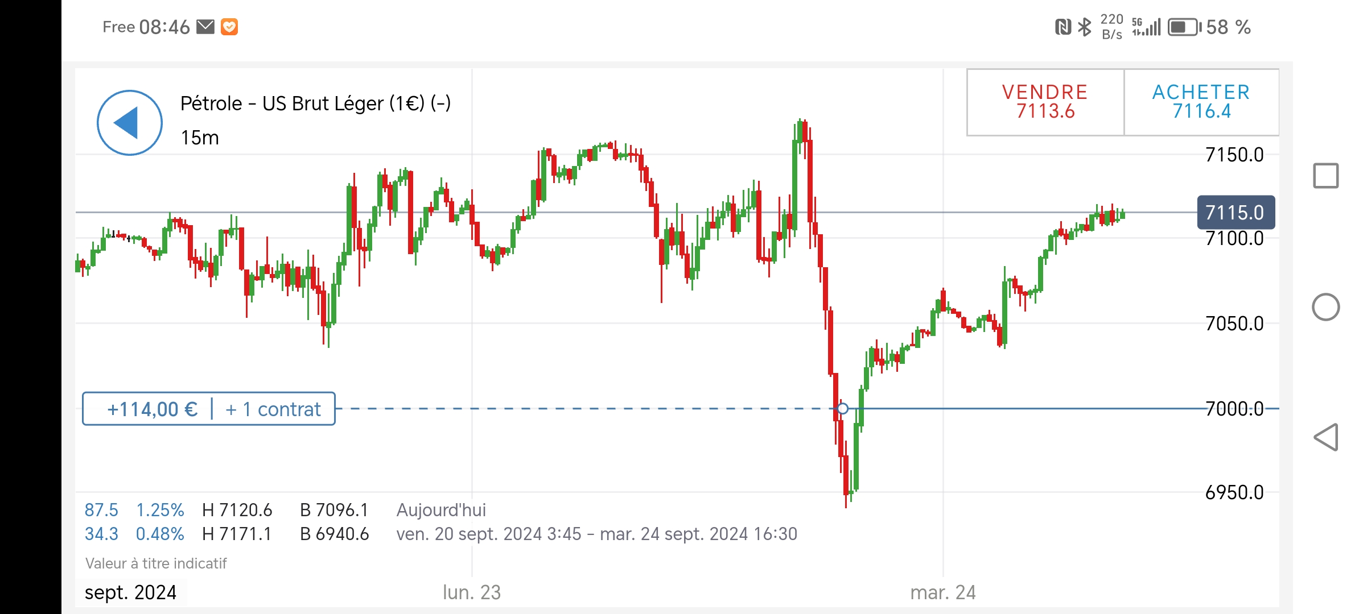This screenshot has width=1359, height=614.
Task: Tap the 7115.0 current price tag
Action: click(1236, 213)
